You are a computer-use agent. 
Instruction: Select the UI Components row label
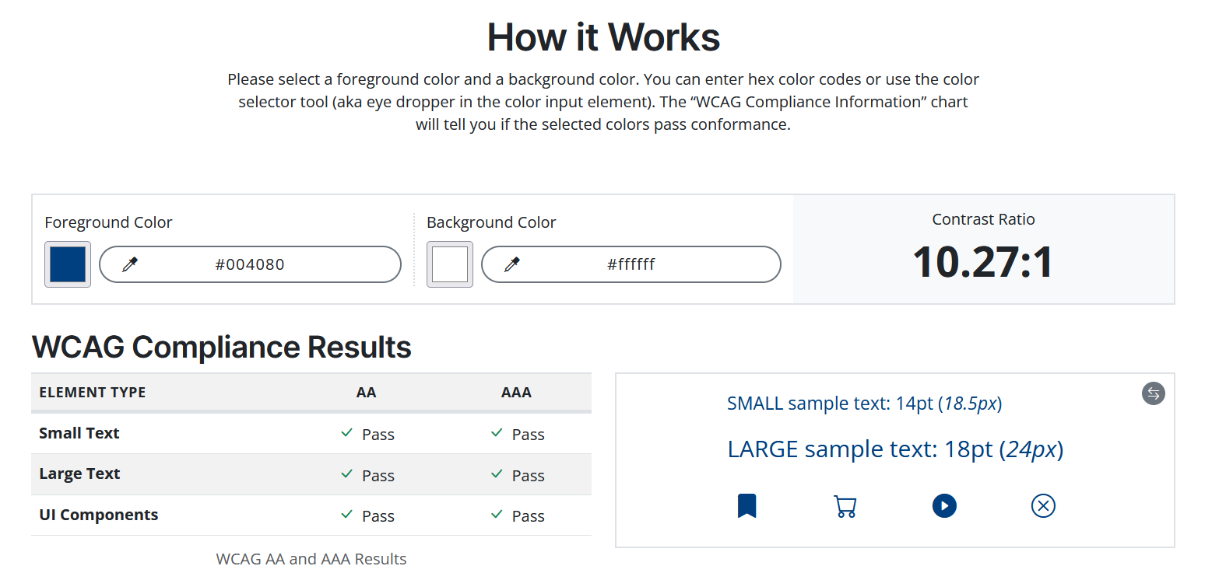(98, 515)
